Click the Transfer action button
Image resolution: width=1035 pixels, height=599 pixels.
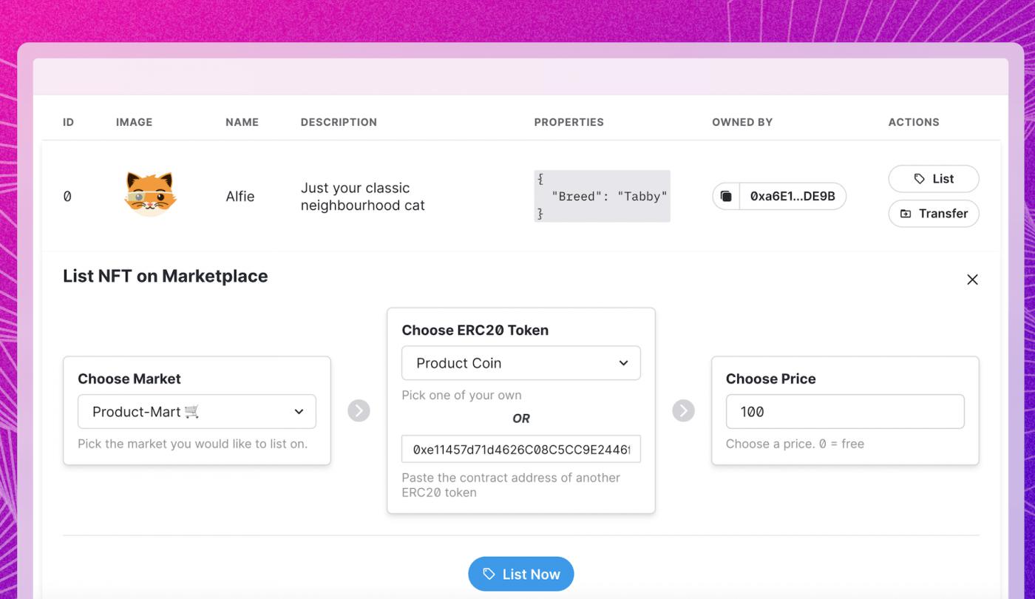coord(934,214)
